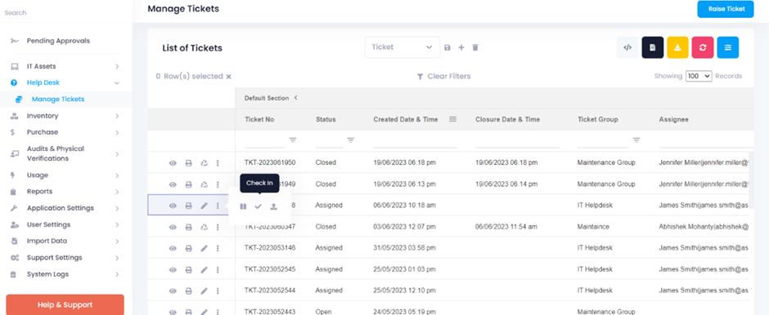
Task: View the ticket created 06/06/2023 10:18 am
Action: [x=173, y=206]
